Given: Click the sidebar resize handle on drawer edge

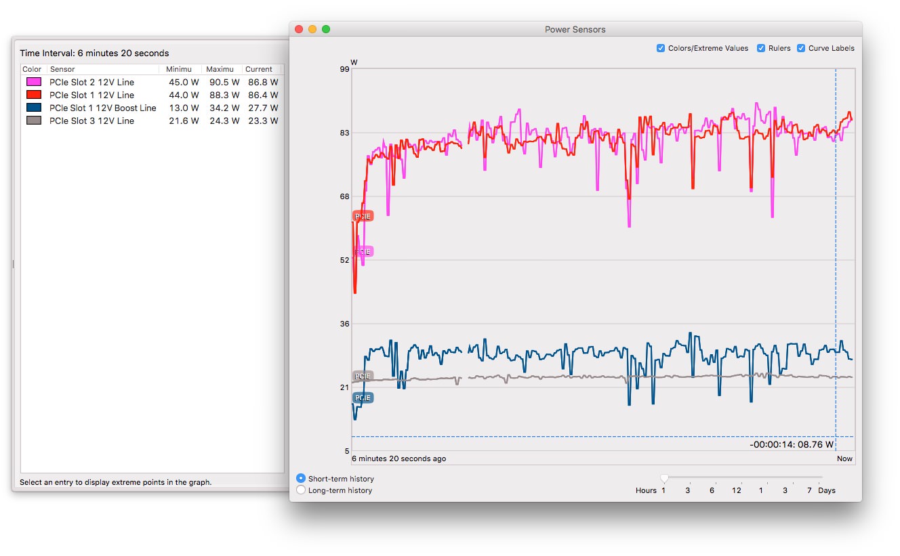Looking at the screenshot, I should click(13, 264).
